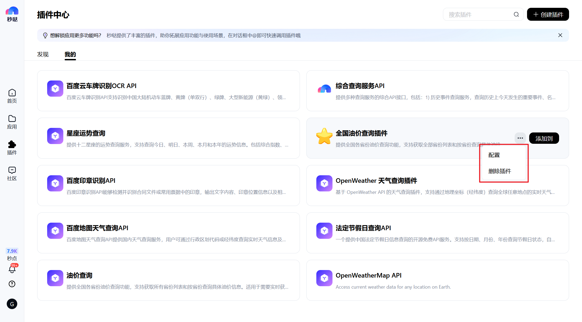The width and height of the screenshot is (582, 322).
Task: Open the three-dot more menu on 全国油价查询插件
Action: (520, 138)
